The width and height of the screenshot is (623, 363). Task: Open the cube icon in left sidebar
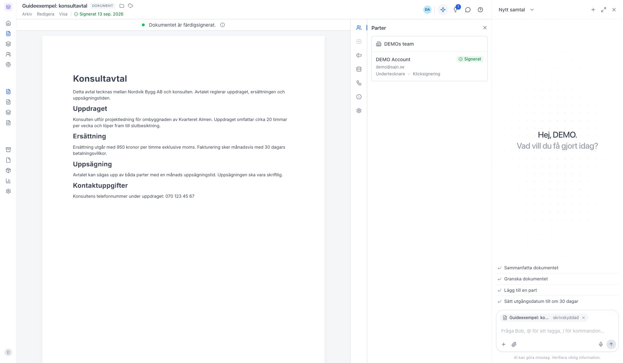pos(8,170)
